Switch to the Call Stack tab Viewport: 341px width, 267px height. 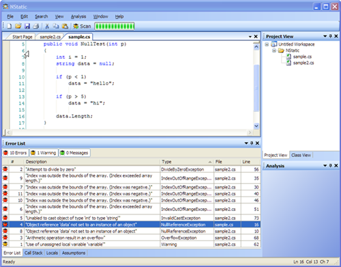coord(33,253)
